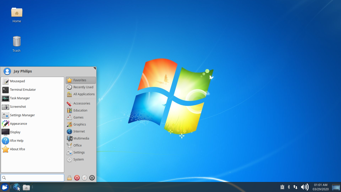Screen dimensions: 341x192
Task: Click the volume speaker tray icon
Action: tap(305, 187)
